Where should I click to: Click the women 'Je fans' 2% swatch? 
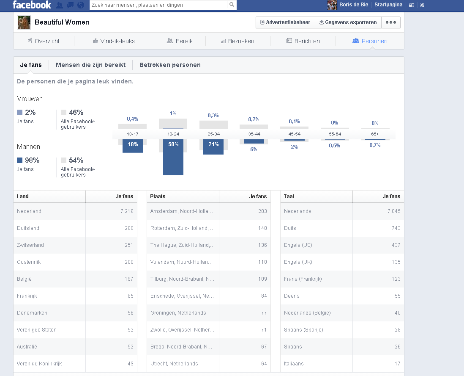(x=20, y=112)
